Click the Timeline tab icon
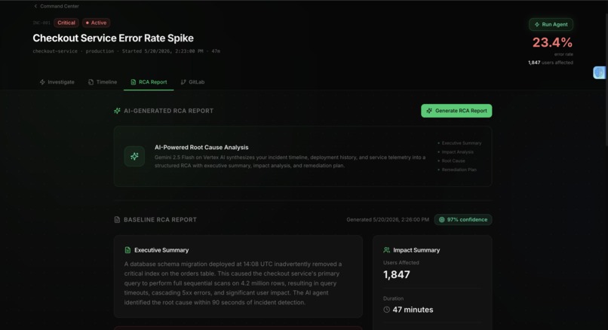This screenshot has width=608, height=330. [x=91, y=82]
